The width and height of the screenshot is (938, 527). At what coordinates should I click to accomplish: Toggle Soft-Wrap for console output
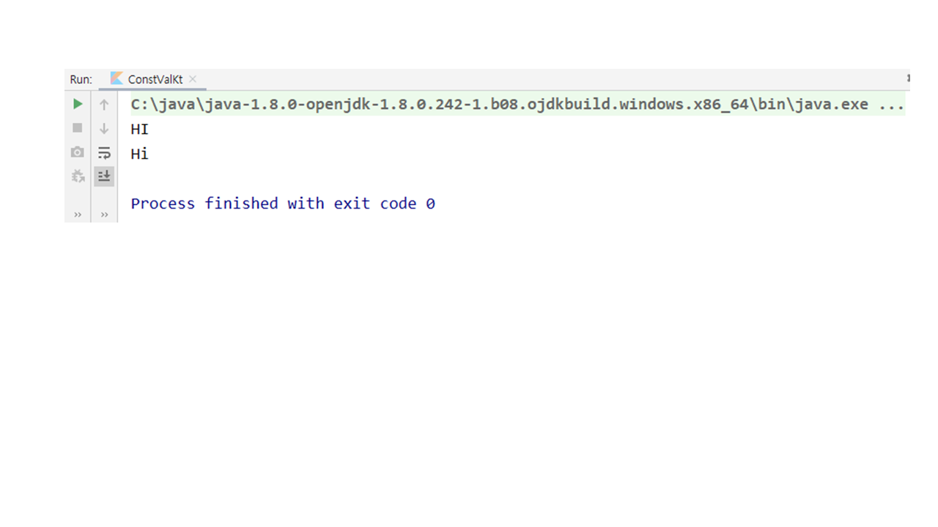pos(104,152)
